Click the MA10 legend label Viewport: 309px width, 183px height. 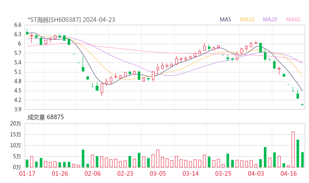coord(247,20)
